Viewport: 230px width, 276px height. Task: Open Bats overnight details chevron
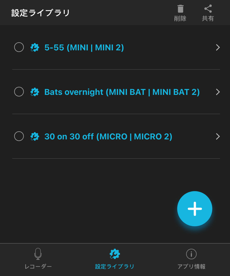coord(218,92)
